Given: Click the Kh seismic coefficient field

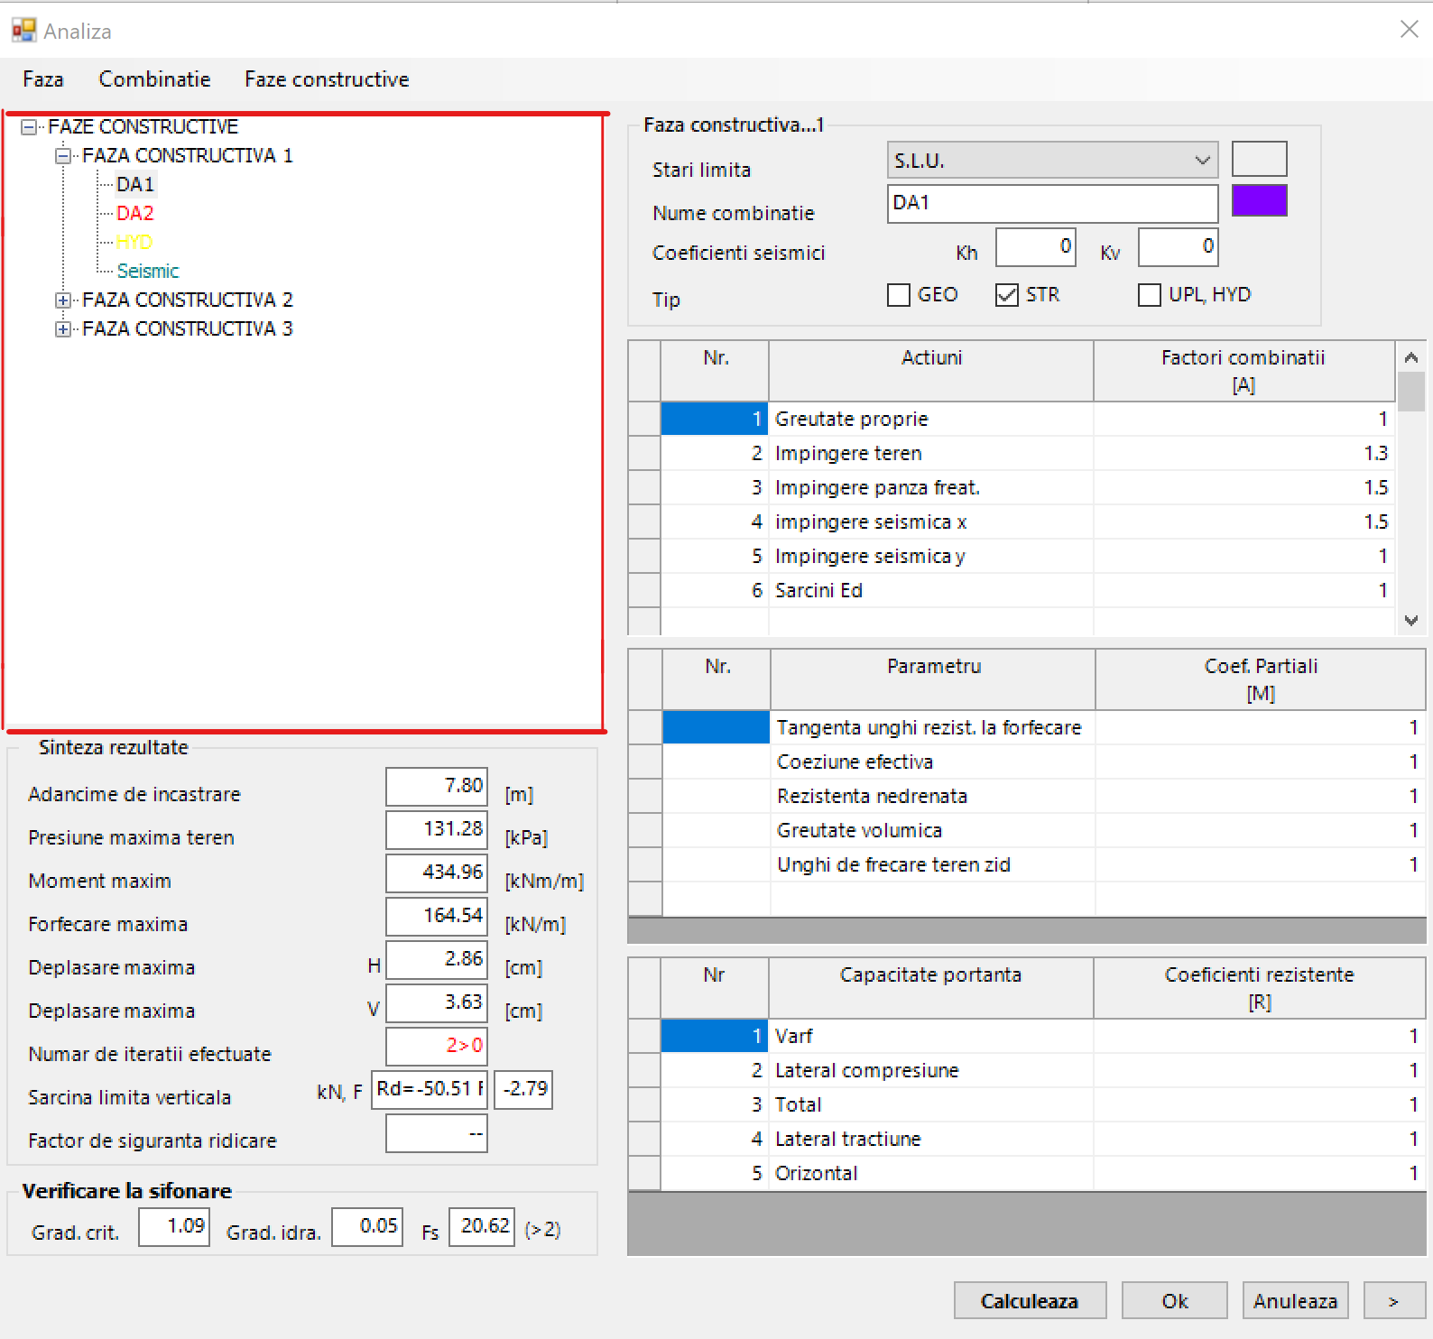Looking at the screenshot, I should coord(1035,247).
